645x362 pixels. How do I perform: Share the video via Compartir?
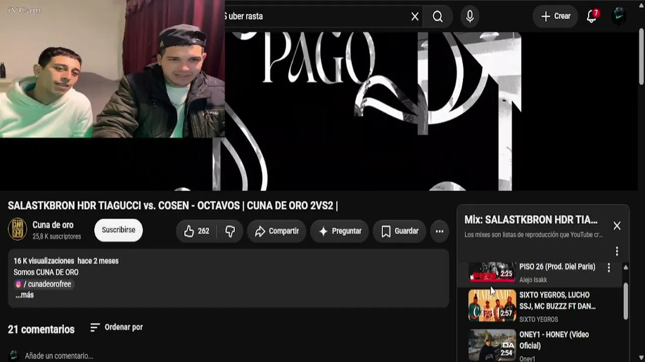[277, 231]
